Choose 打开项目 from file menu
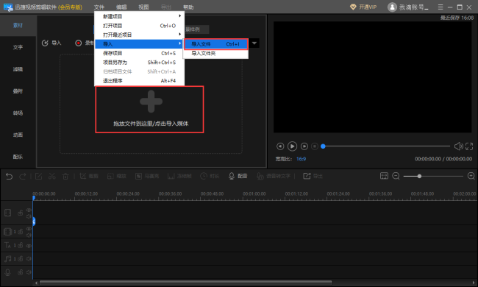The image size is (478, 287). pyautogui.click(x=140, y=26)
